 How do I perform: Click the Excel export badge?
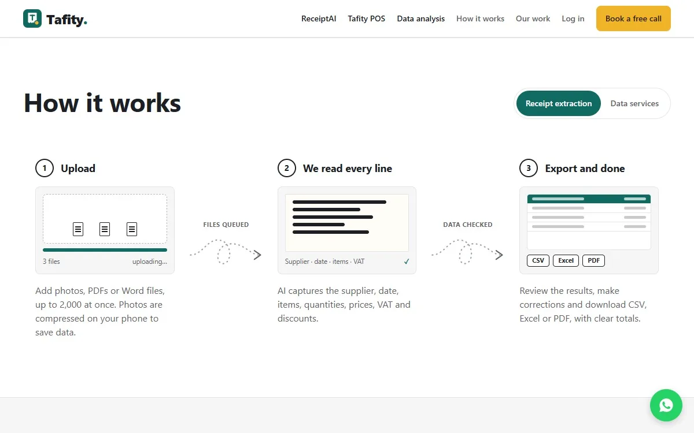pos(566,260)
